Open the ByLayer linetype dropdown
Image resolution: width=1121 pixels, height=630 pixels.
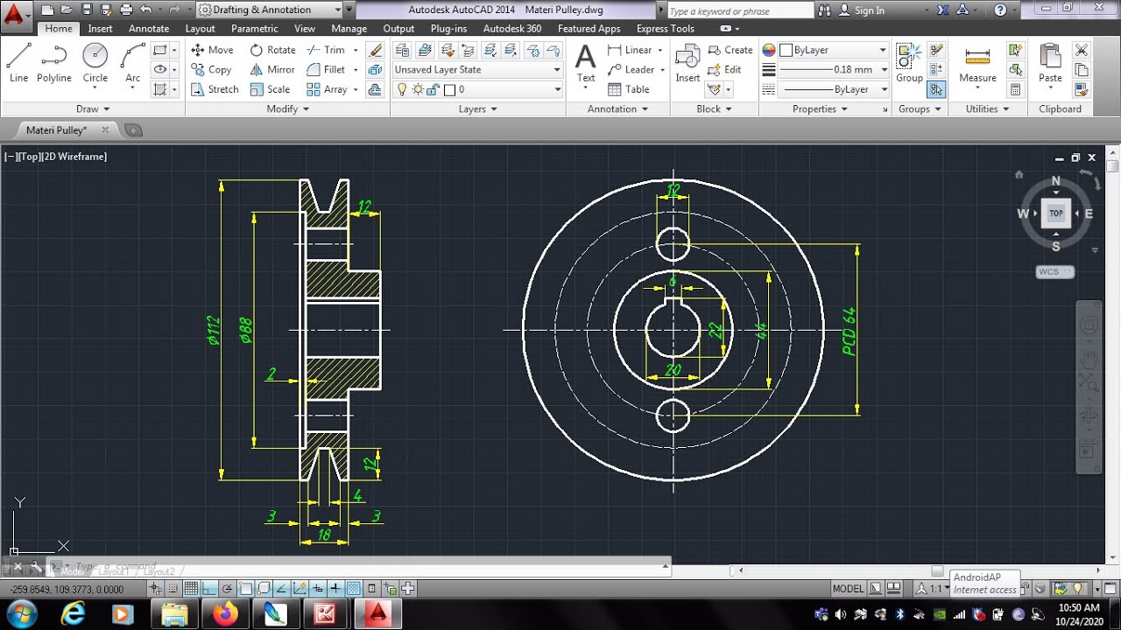pyautogui.click(x=833, y=89)
